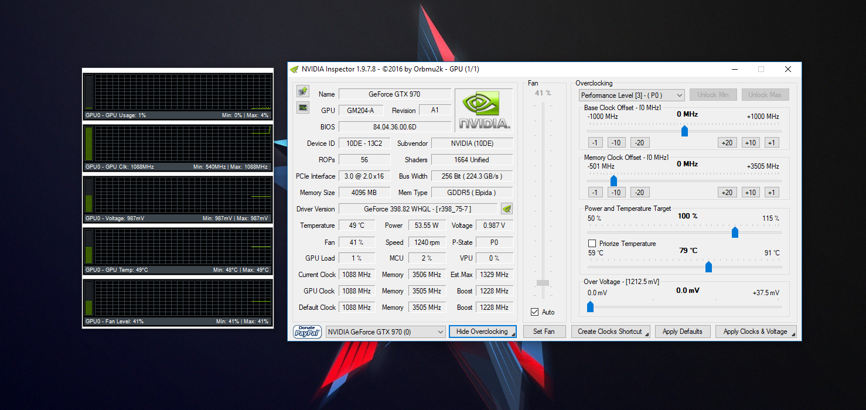The image size is (866, 410).
Task: Disable Auto fan control
Action: (x=534, y=312)
